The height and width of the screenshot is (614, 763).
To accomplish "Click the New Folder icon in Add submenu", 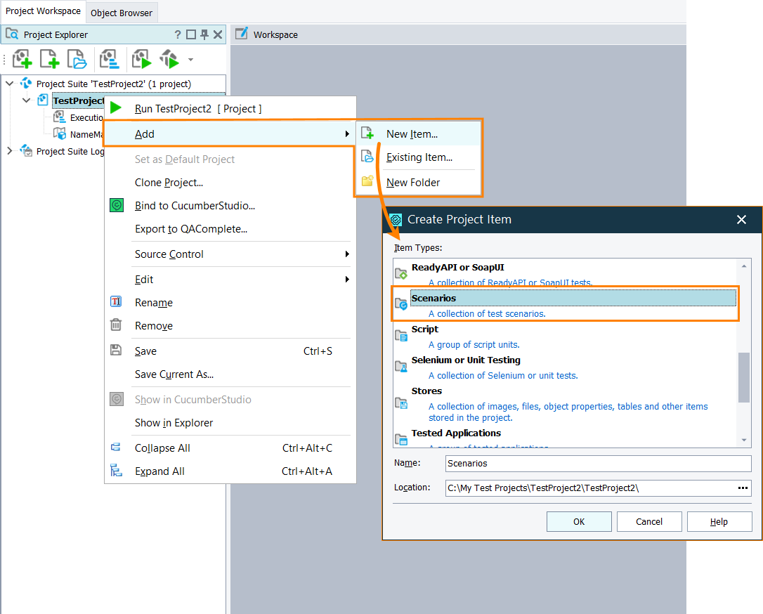I will (367, 182).
